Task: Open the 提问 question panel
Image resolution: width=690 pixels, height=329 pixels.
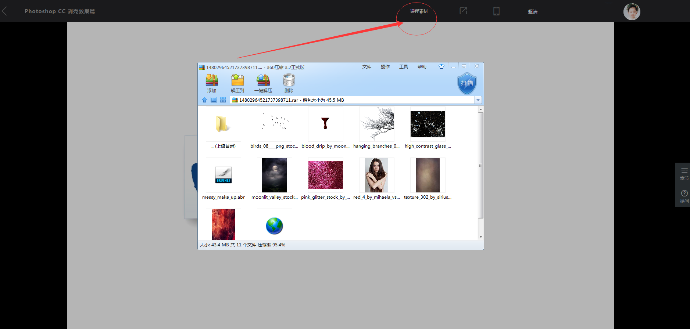Action: (684, 196)
